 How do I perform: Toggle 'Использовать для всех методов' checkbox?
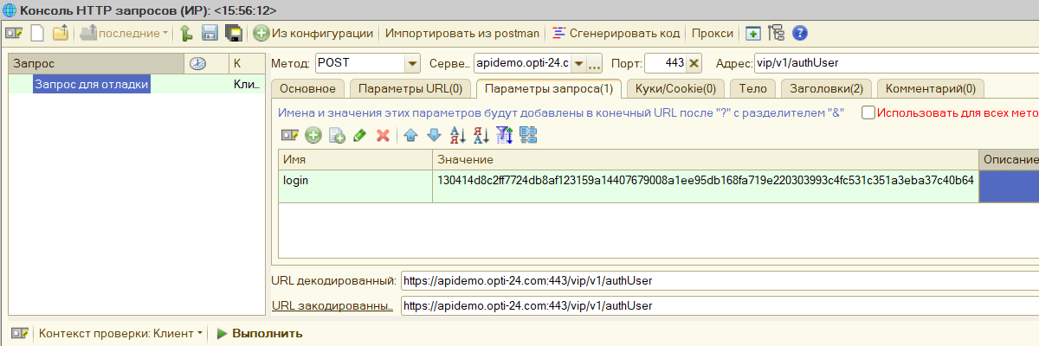click(868, 112)
